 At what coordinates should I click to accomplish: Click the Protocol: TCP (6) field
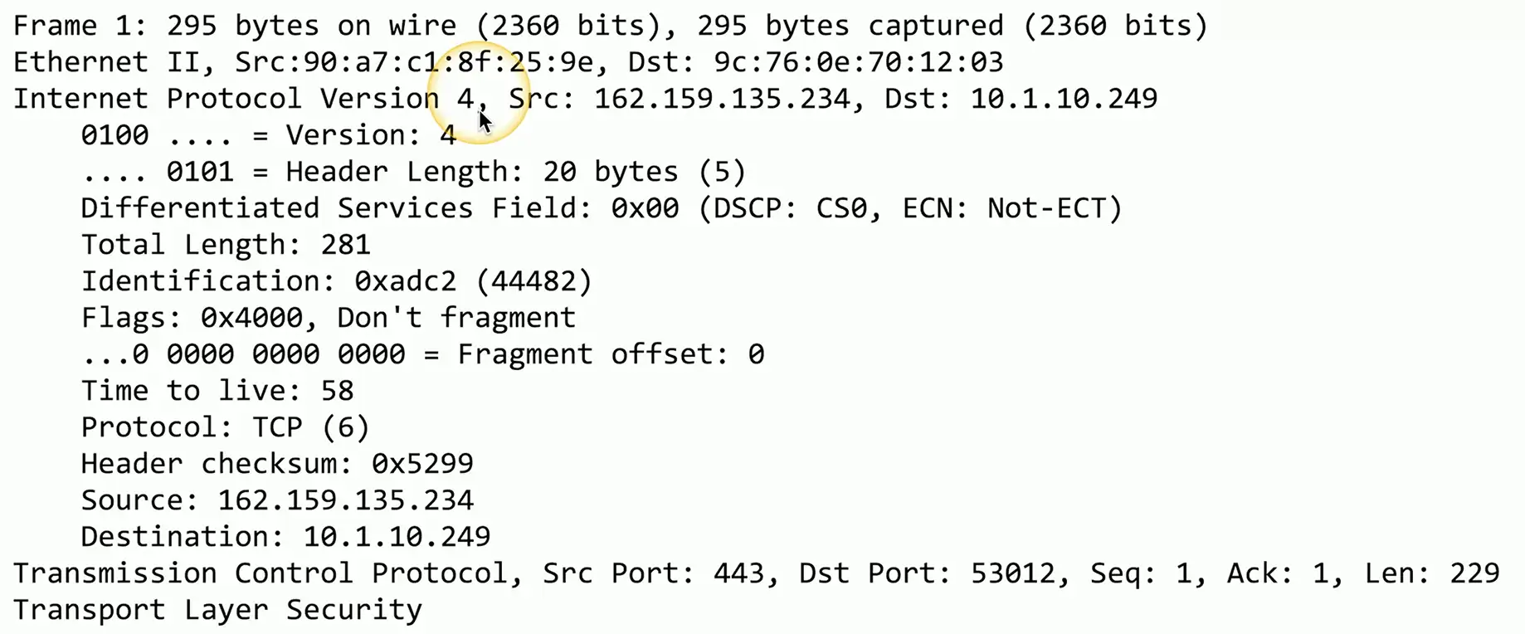click(x=225, y=427)
